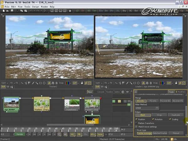Viewport: 188px width, 141px height.
Task: Switch to the Spline tab
Action: [117, 92]
